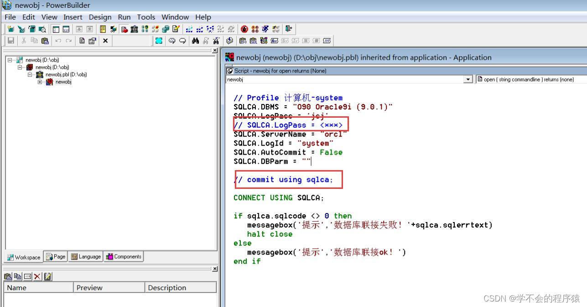Click the Save floppy disk icon

10,41
